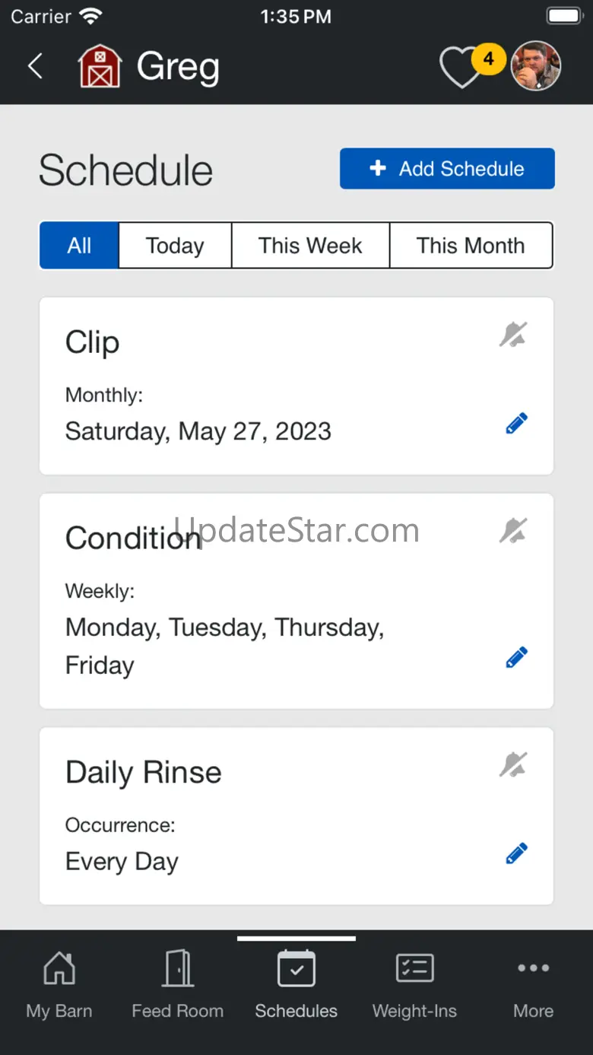Image resolution: width=593 pixels, height=1055 pixels.
Task: Edit the Clip schedule with pencil
Action: coord(516,424)
